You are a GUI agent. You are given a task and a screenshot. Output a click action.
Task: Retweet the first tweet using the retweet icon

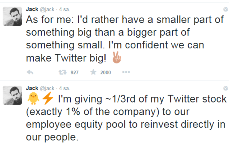(x=62, y=72)
